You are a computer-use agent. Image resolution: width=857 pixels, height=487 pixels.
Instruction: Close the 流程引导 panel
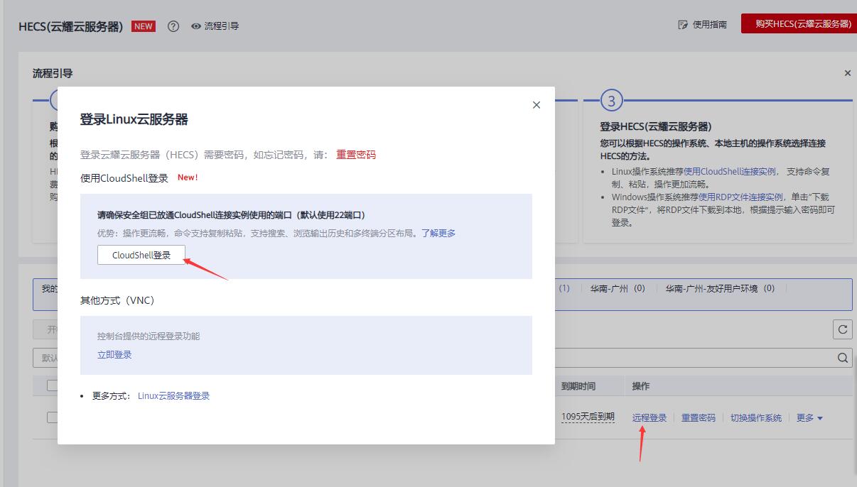click(847, 73)
